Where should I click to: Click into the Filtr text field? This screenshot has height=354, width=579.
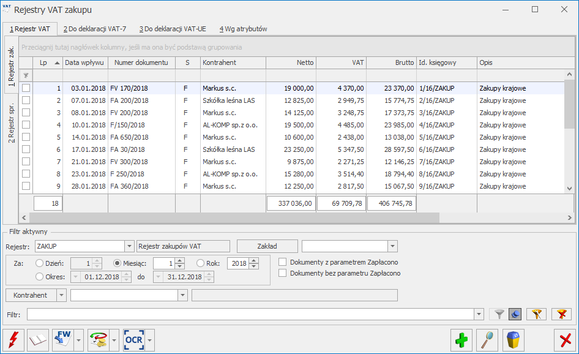(x=250, y=314)
